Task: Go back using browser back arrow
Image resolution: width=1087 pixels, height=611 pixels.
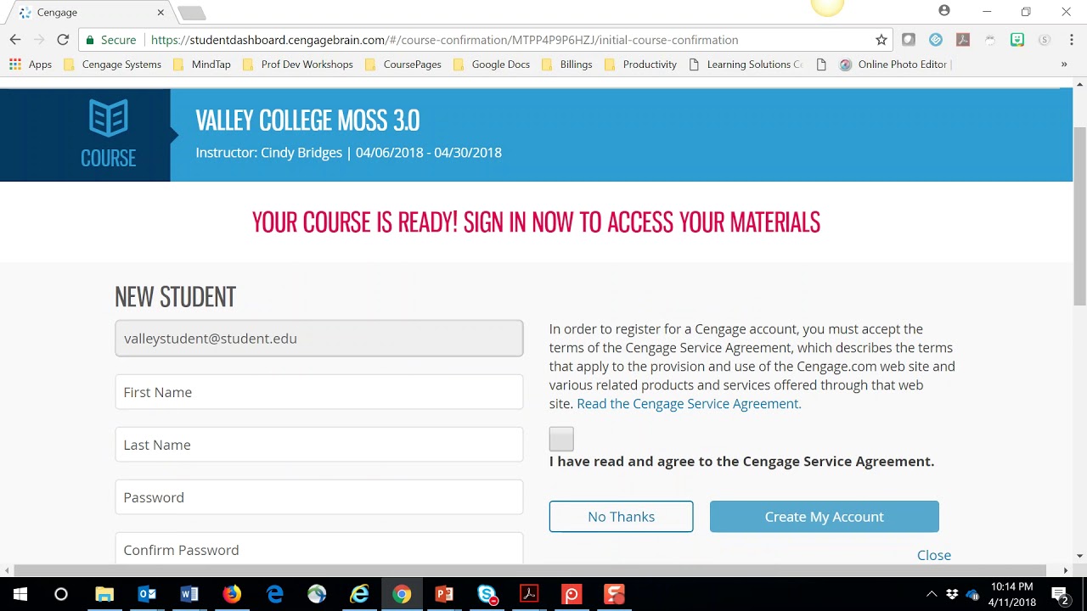Action: [14, 40]
